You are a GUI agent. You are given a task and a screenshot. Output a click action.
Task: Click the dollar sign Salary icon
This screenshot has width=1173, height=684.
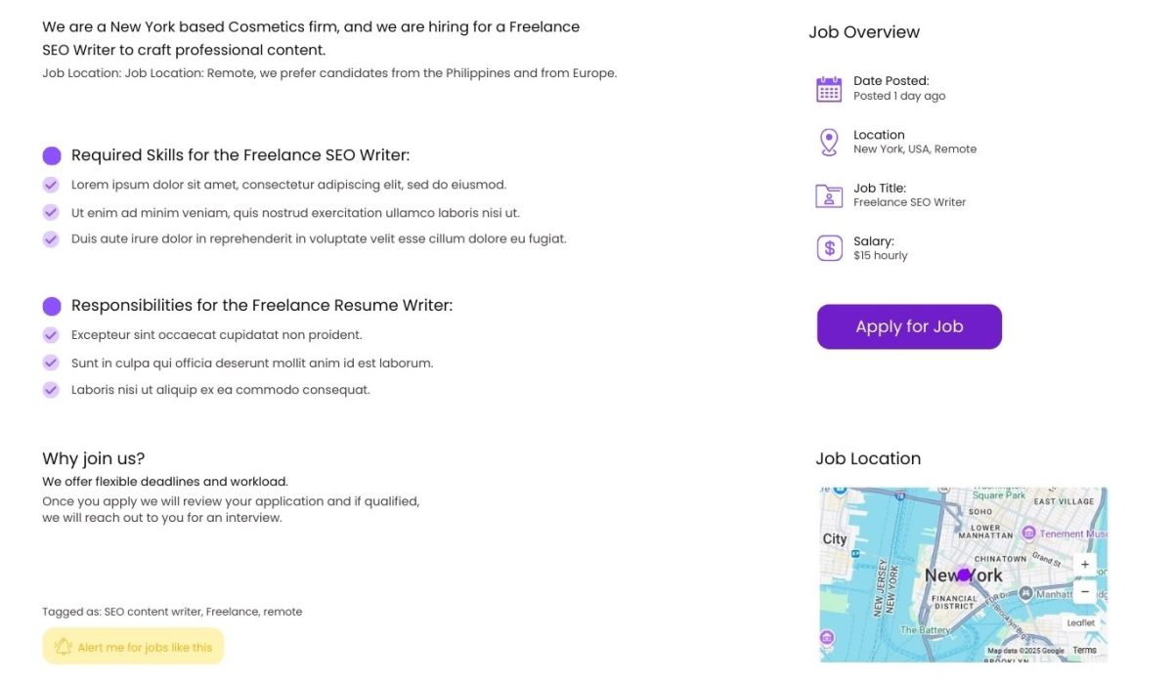tap(829, 248)
